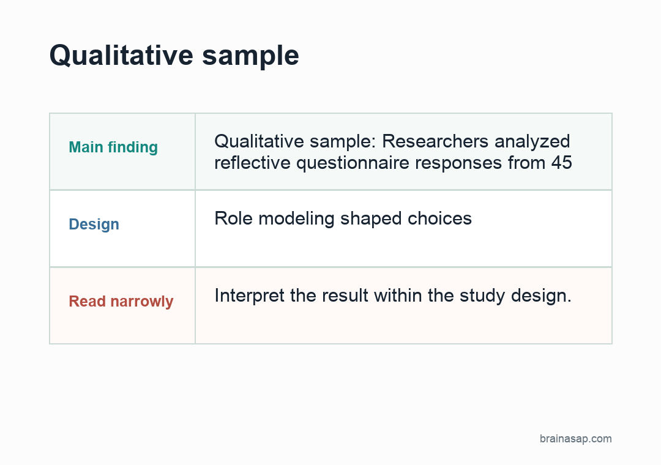Select the 'Qualitative sample' slide title
This screenshot has width=661, height=465.
pos(174,56)
